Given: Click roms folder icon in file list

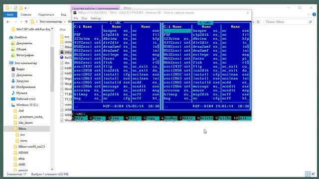Looking at the screenshot, I should (62, 42).
